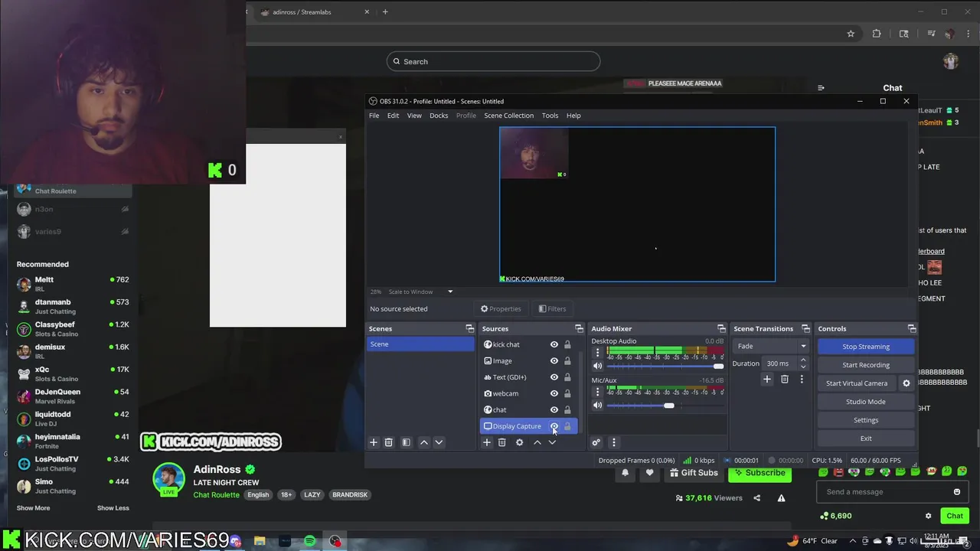Move source up in Sources list

(x=537, y=442)
